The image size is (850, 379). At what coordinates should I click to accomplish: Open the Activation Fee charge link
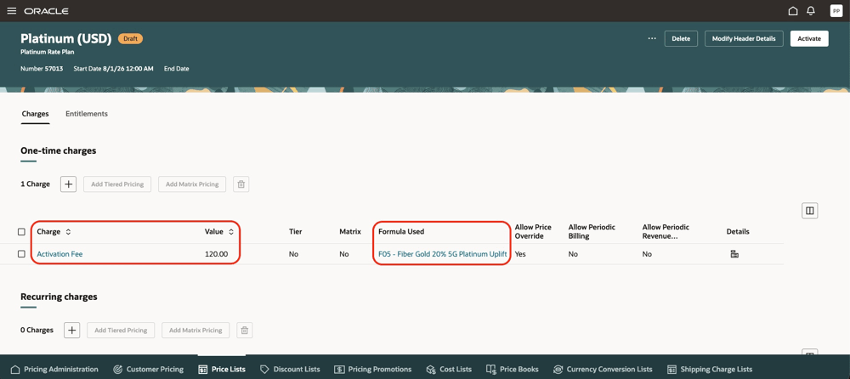pos(59,254)
